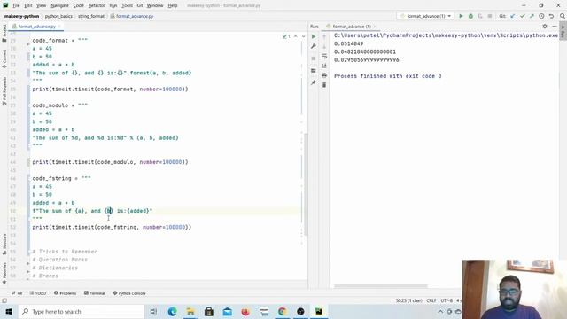Toggle the Pull Requests sidebar button

click(x=4, y=90)
